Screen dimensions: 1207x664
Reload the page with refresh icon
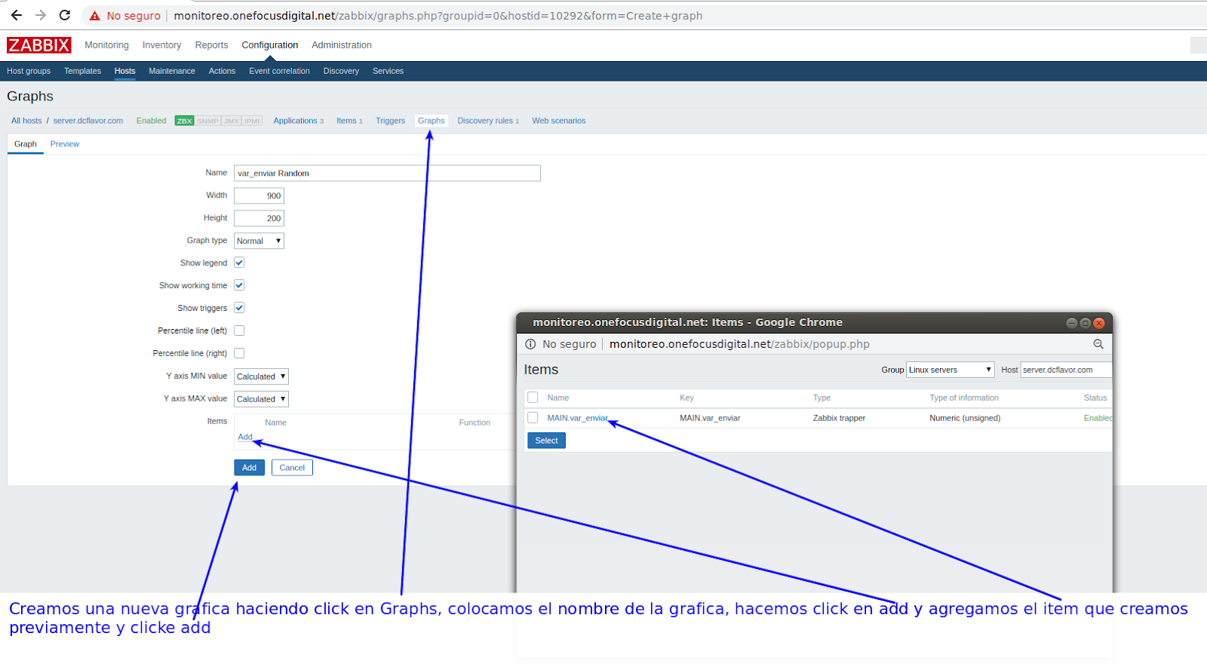click(x=65, y=15)
